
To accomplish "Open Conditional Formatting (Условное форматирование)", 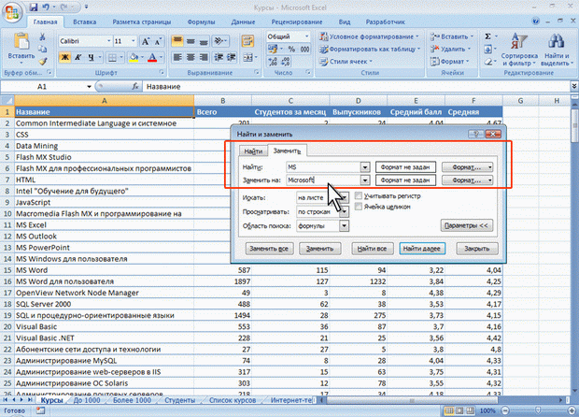I will [x=370, y=36].
